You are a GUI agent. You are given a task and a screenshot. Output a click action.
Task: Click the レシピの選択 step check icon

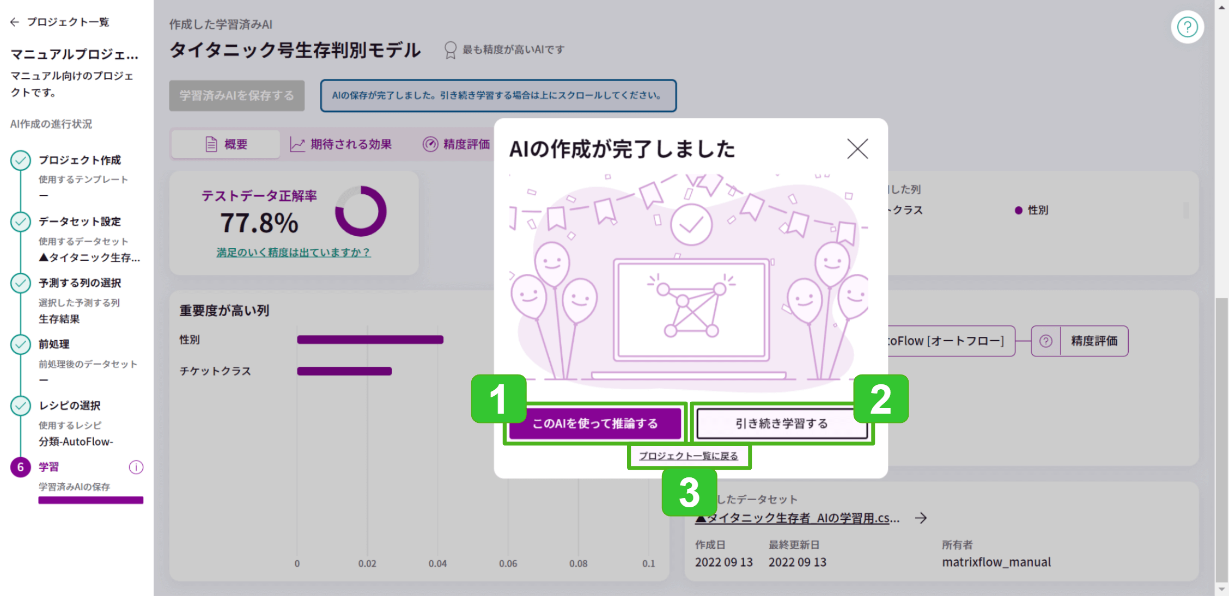[x=21, y=406]
